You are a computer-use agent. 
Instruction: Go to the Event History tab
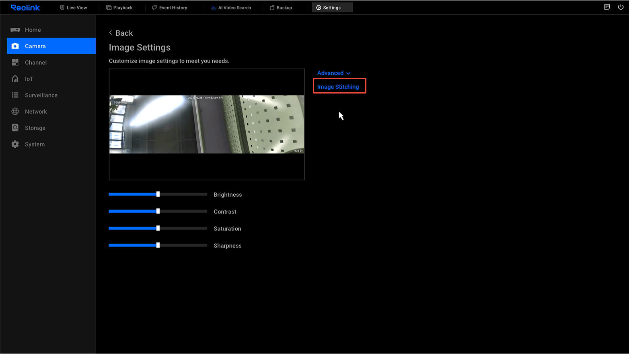[170, 8]
